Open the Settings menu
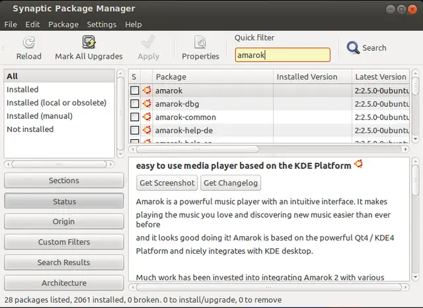The height and width of the screenshot is (308, 423). 102,24
